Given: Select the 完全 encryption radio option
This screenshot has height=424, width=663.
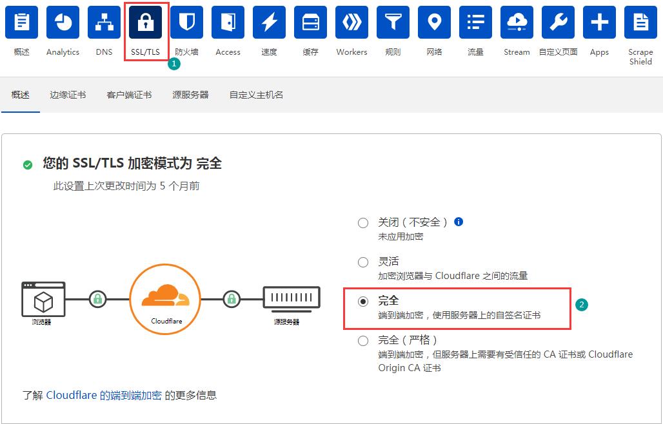Looking at the screenshot, I should pyautogui.click(x=363, y=302).
